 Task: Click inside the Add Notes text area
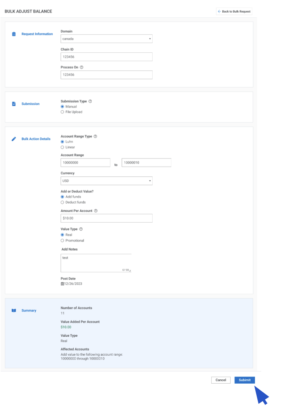[x=96, y=263]
